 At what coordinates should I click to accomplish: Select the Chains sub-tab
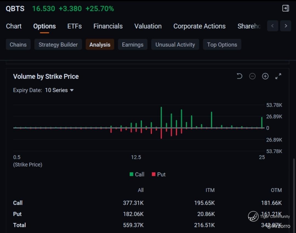18,45
